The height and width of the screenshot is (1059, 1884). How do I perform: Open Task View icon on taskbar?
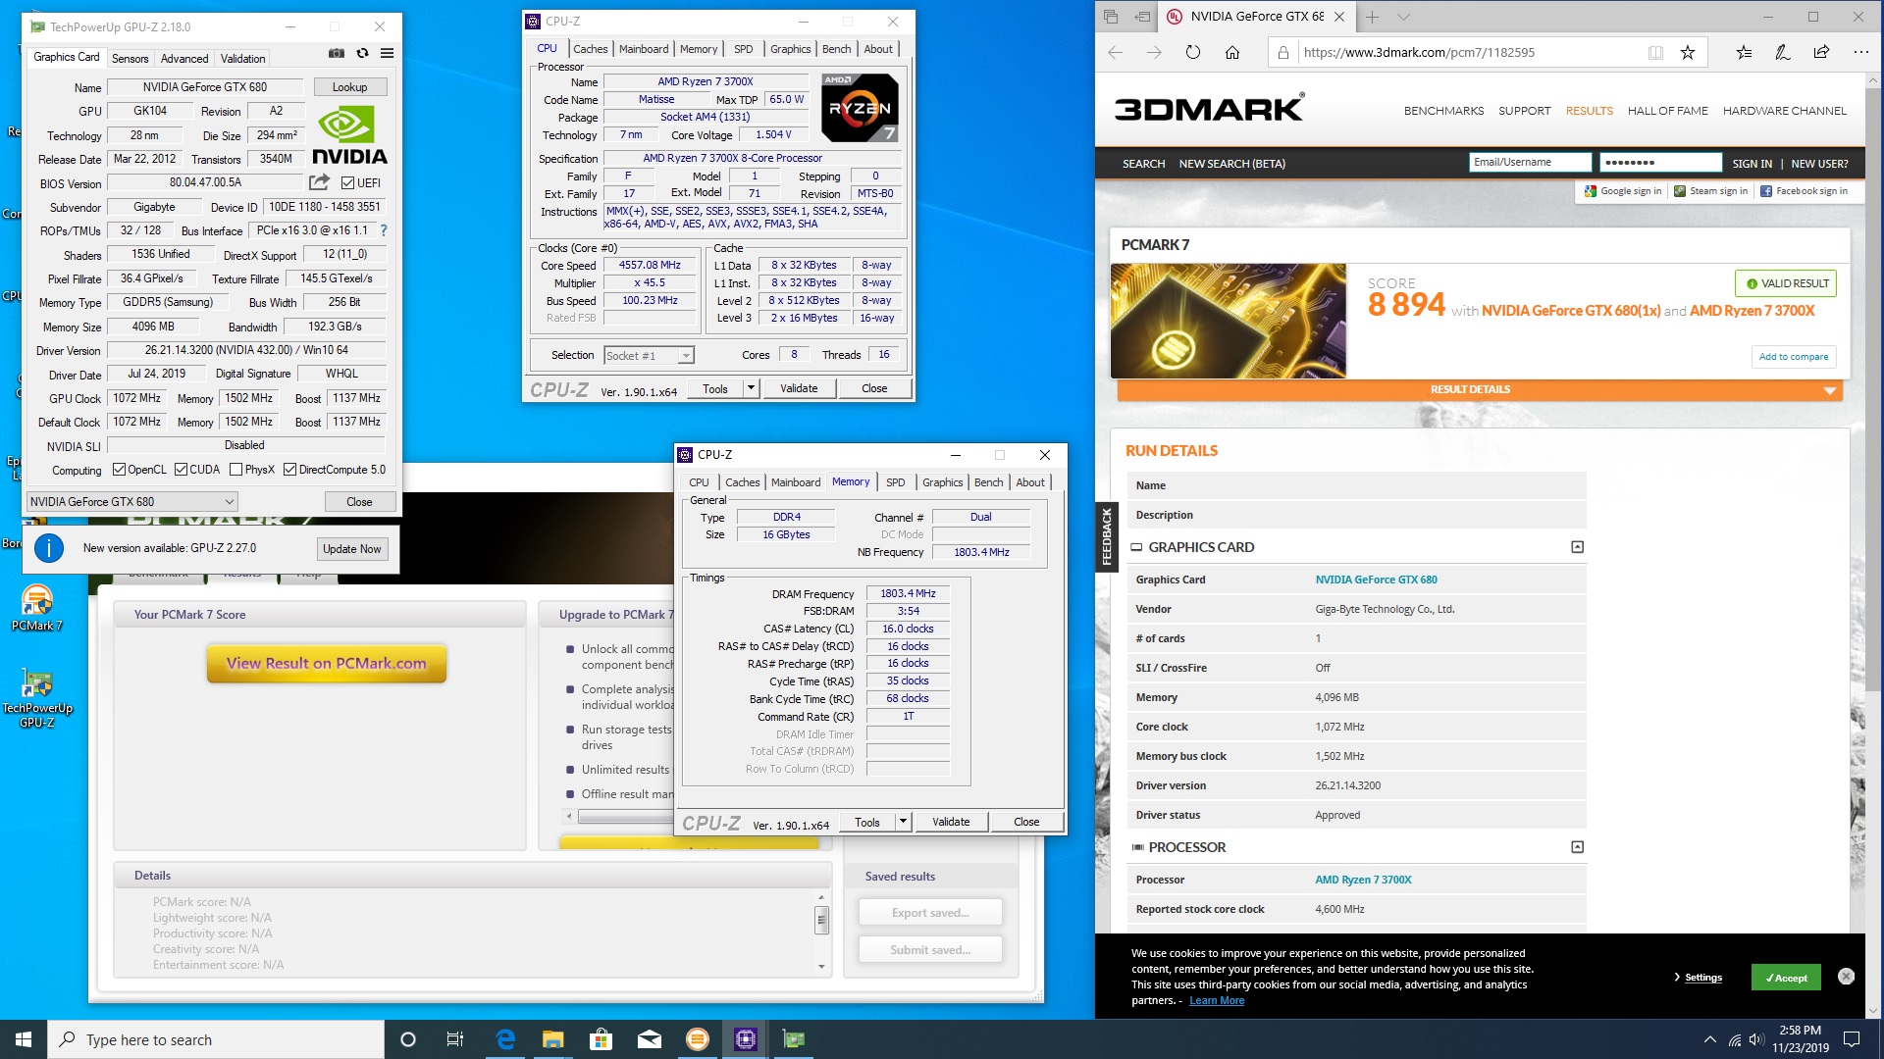(455, 1039)
